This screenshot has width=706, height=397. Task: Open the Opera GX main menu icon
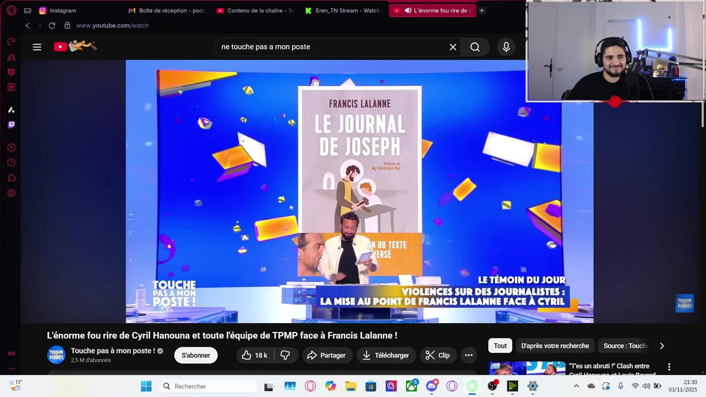12,10
